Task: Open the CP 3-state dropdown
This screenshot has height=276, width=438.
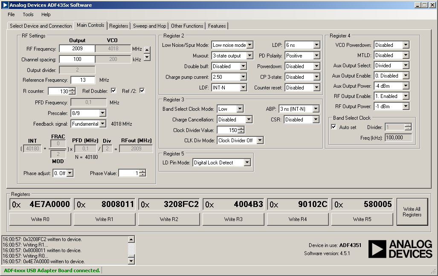Action: click(x=316, y=77)
